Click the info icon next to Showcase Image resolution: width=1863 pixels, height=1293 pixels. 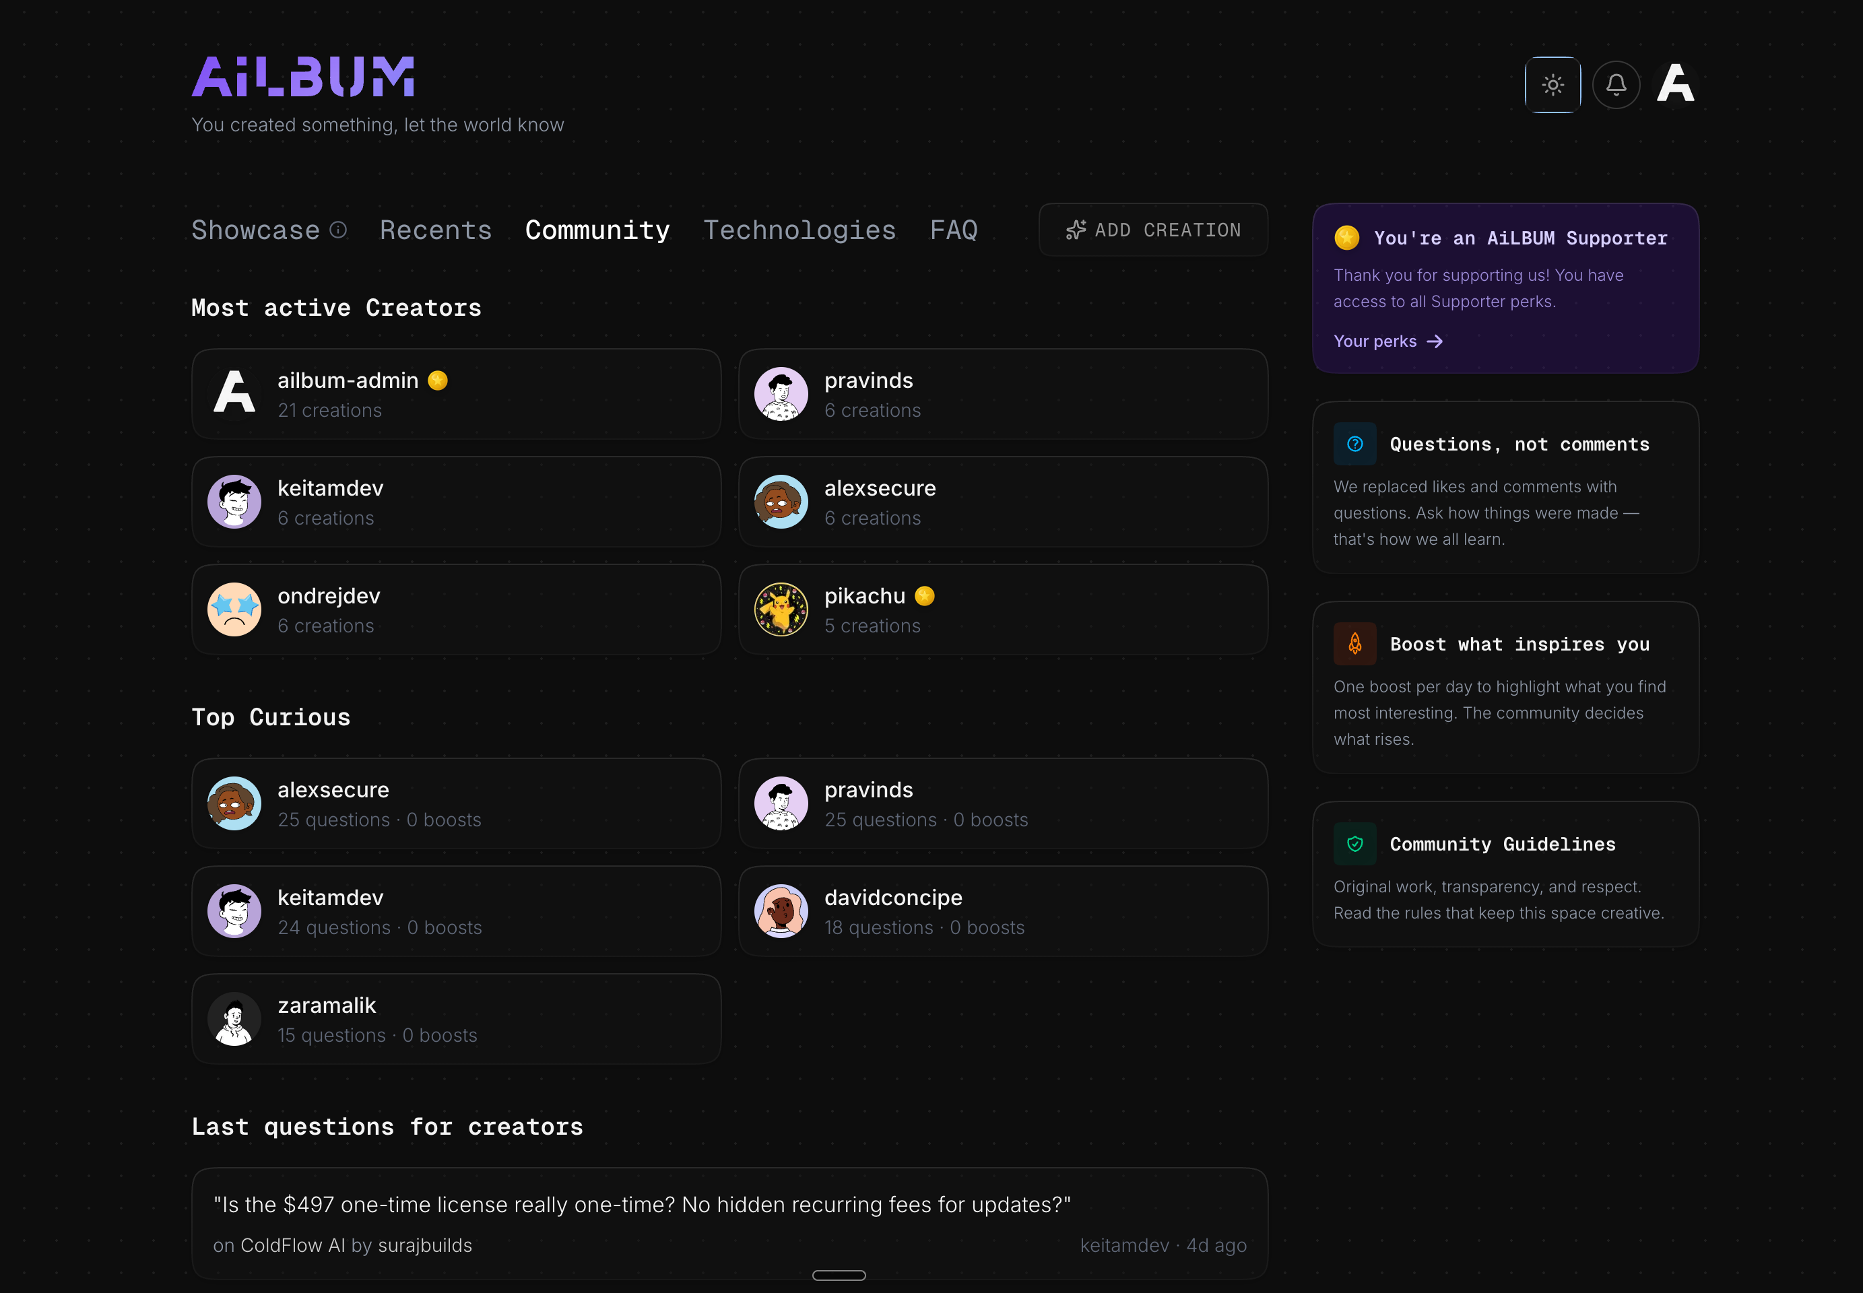(339, 230)
